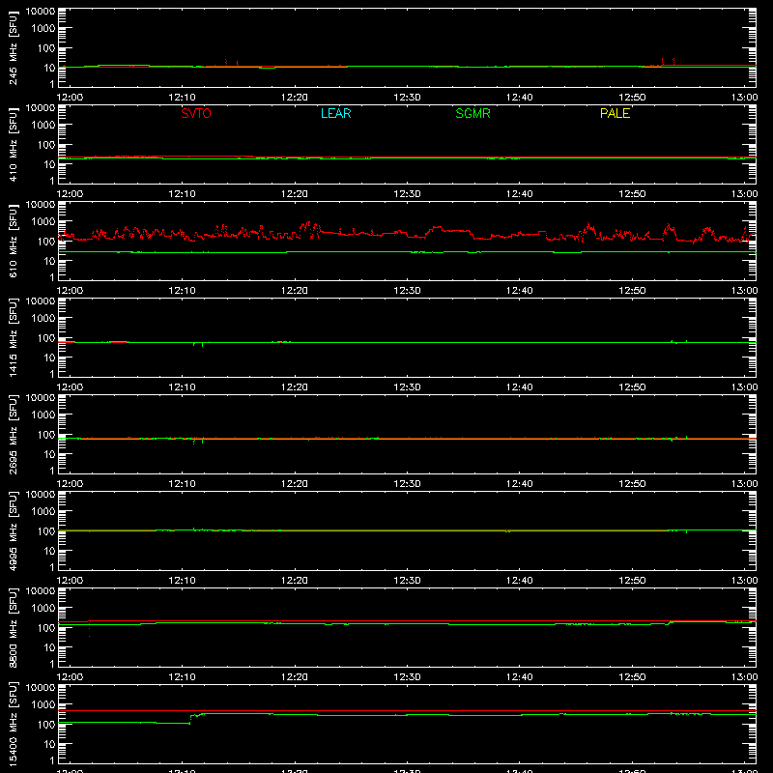Select the 2695 MHz [SFU] axis title
This screenshot has width=773, height=773.
click(x=13, y=435)
